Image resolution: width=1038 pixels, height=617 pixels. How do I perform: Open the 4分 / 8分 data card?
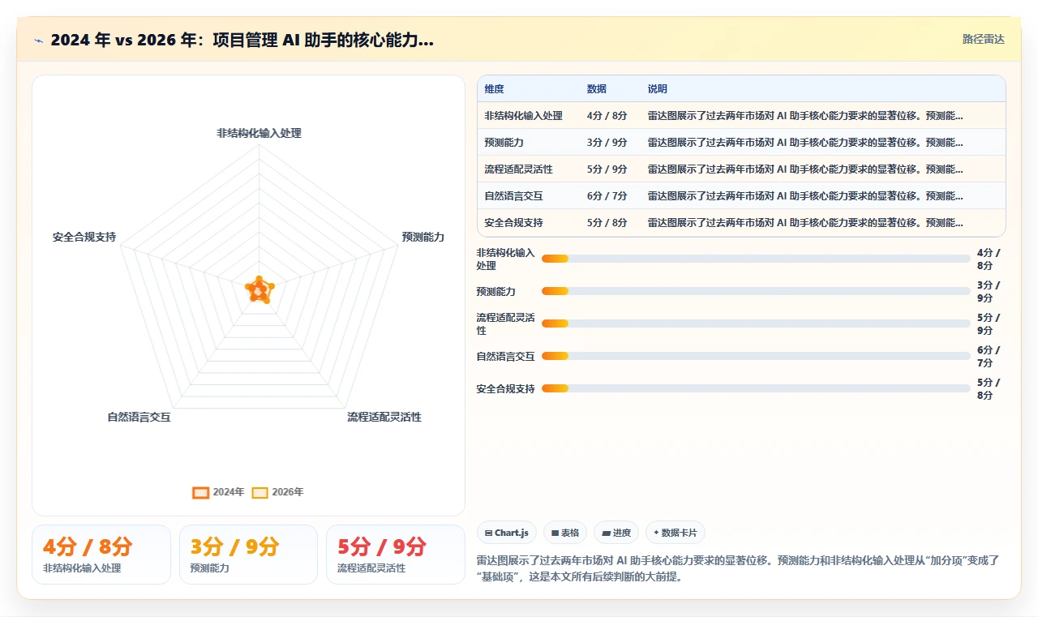click(101, 555)
